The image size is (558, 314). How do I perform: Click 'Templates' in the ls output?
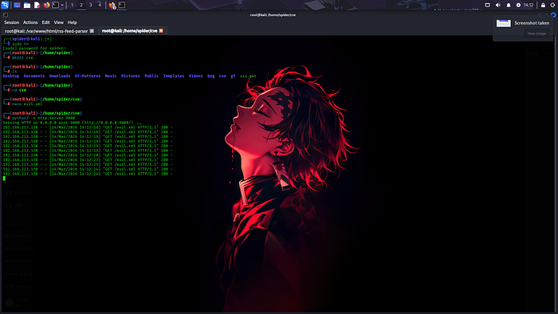174,76
